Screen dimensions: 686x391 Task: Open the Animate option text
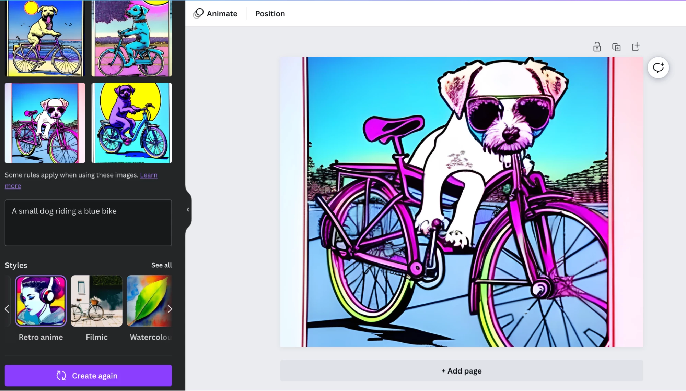pyautogui.click(x=222, y=14)
